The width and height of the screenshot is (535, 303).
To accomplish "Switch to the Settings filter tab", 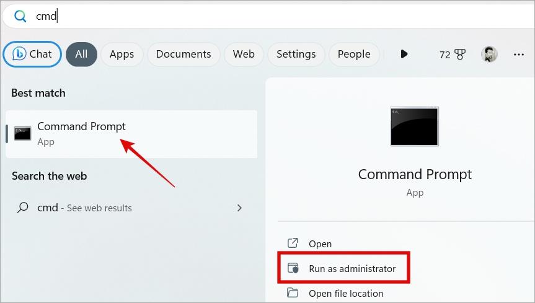I will (x=296, y=54).
